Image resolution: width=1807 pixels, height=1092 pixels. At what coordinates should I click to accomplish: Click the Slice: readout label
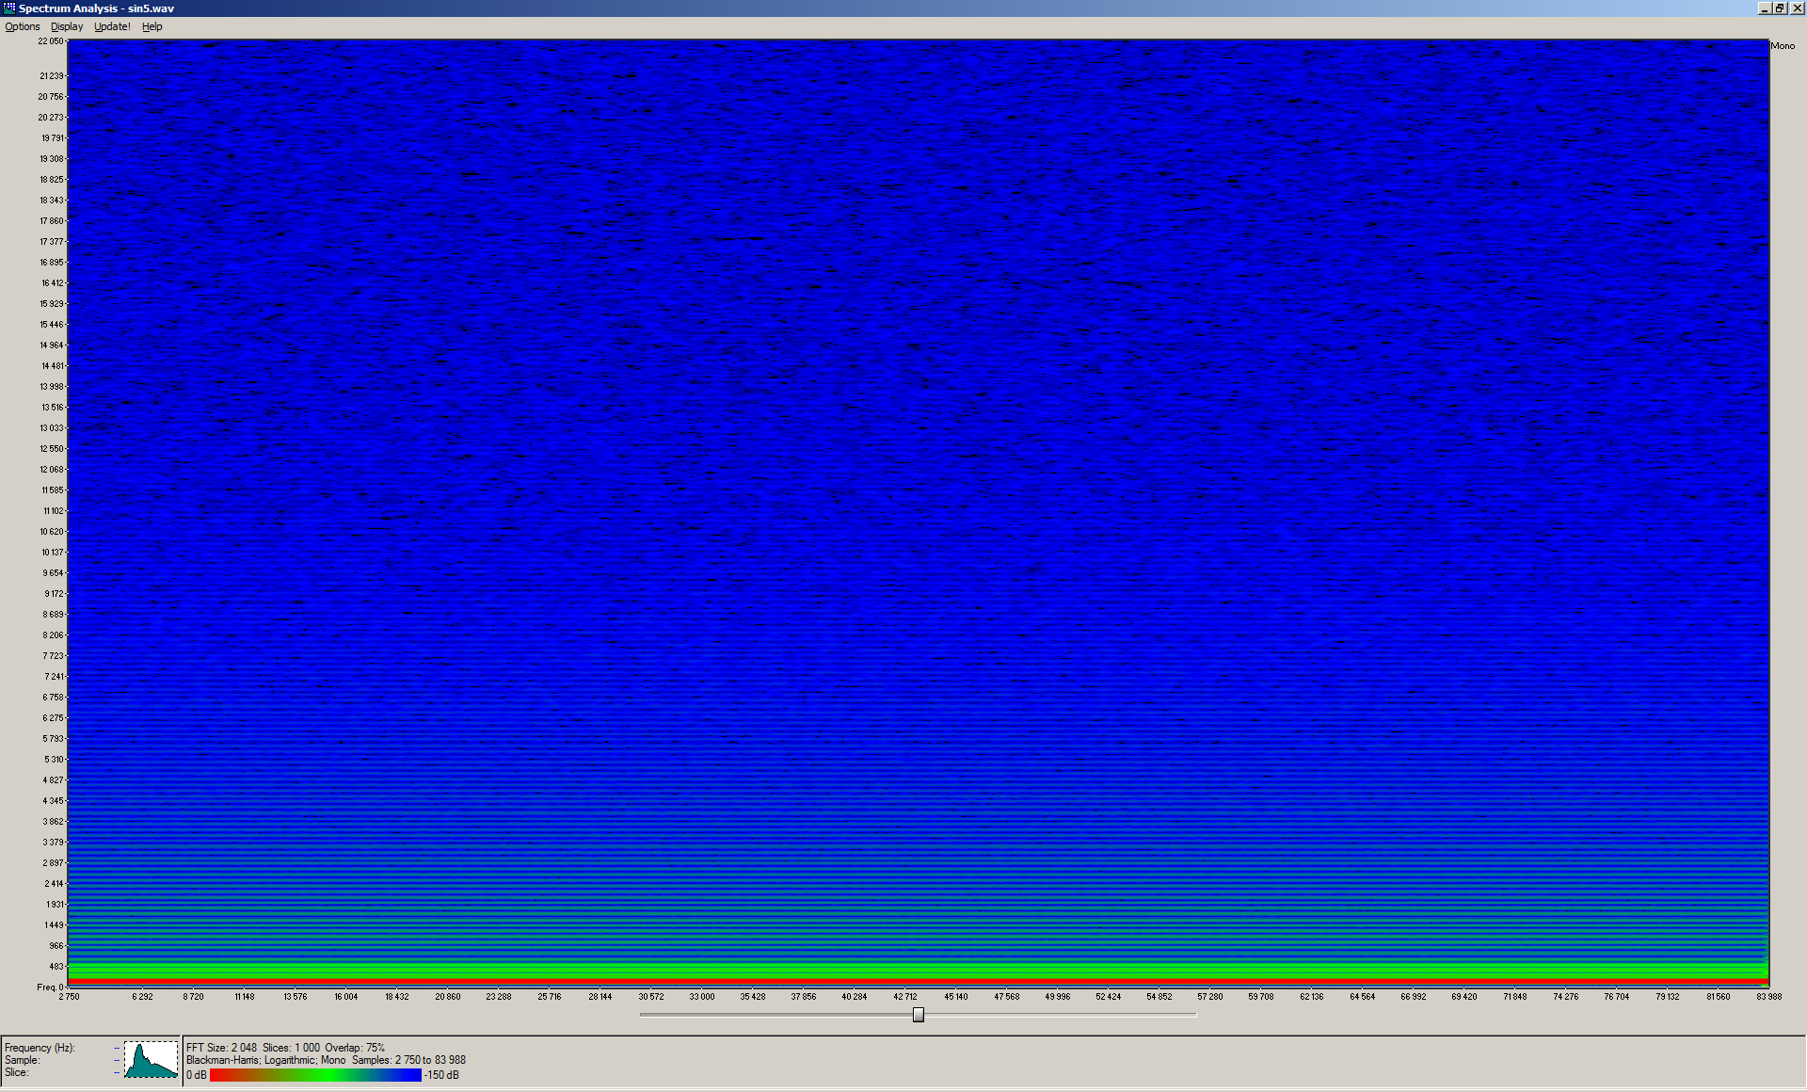coord(17,1072)
